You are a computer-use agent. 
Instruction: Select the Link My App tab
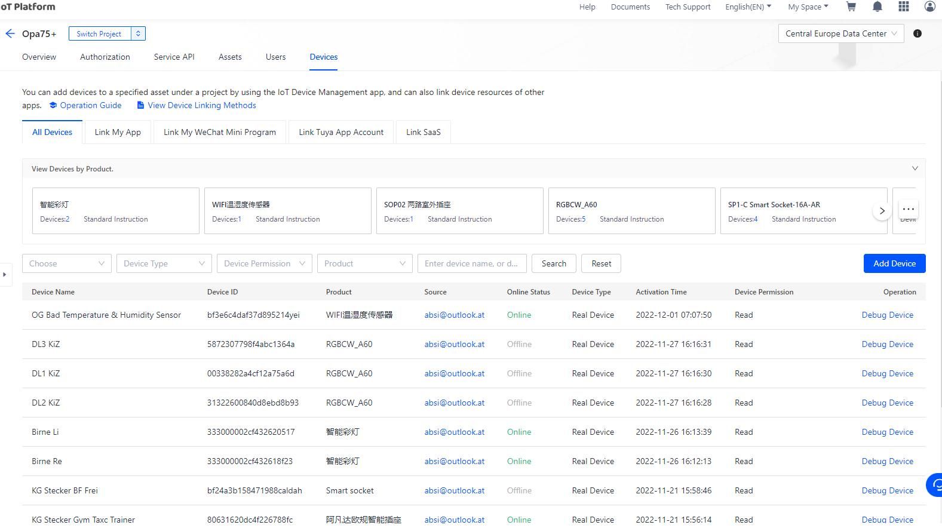(118, 132)
